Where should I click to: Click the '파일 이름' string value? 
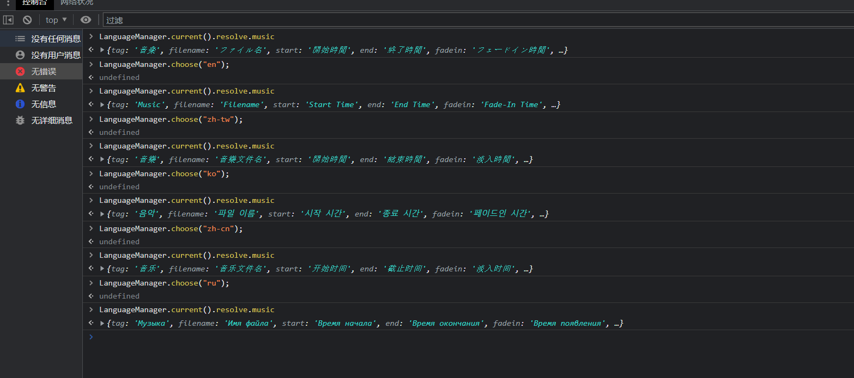click(237, 214)
